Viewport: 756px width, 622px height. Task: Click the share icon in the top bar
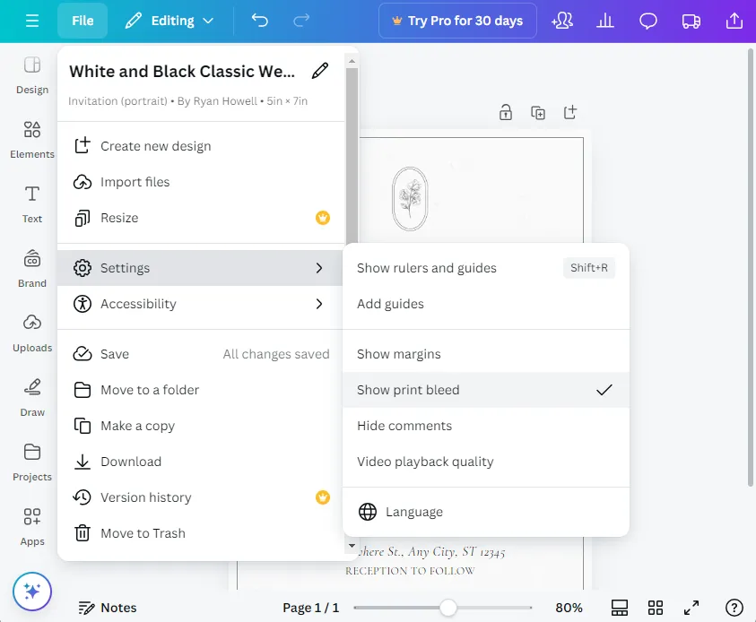[734, 20]
